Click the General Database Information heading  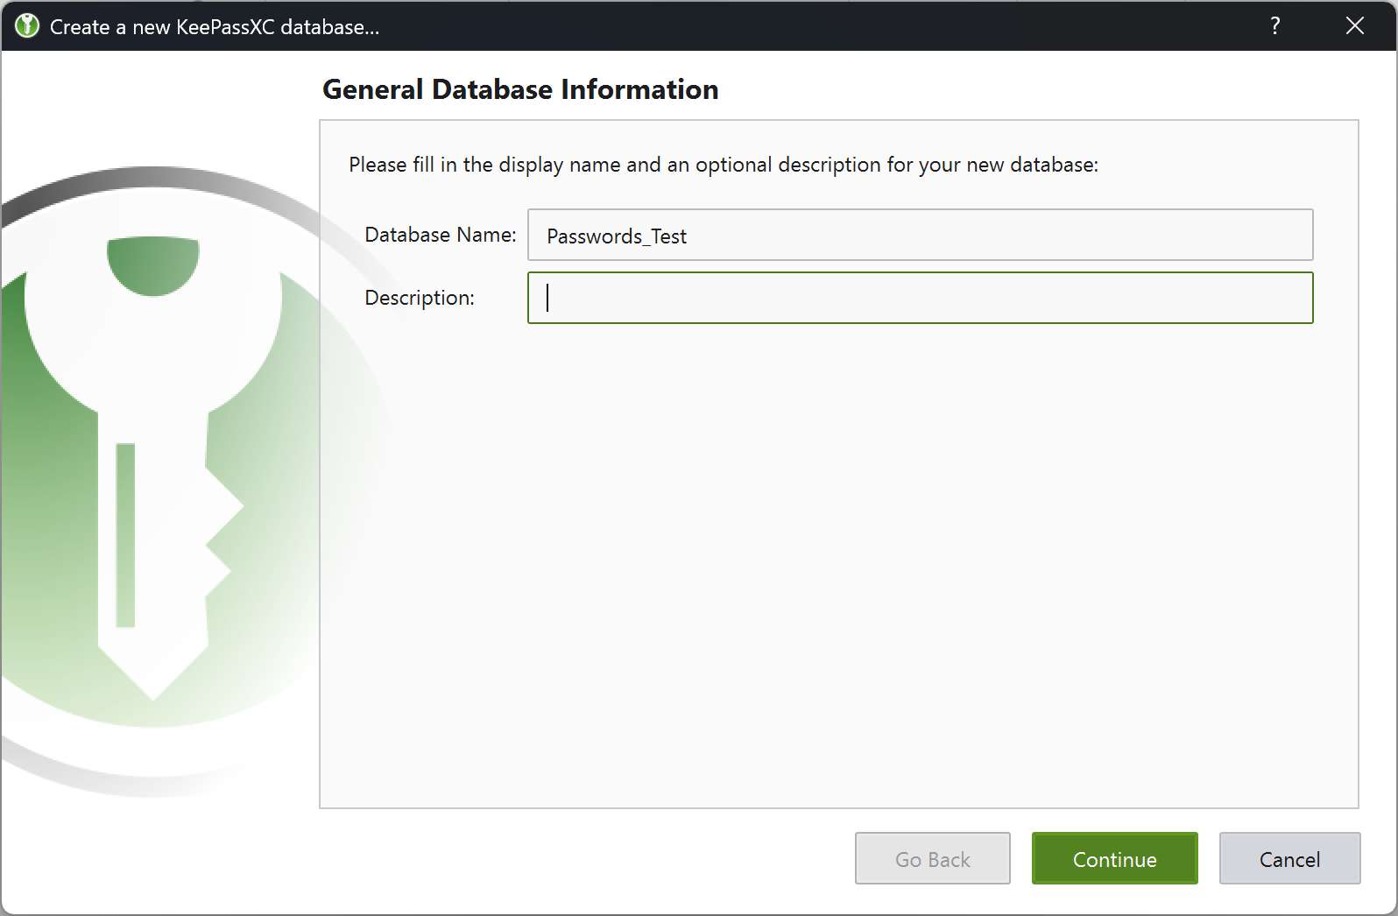pos(520,89)
